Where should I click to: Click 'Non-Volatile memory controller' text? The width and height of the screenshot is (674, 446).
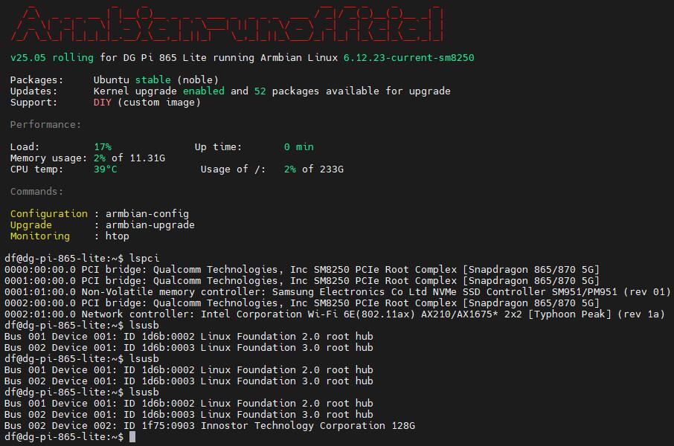(x=174, y=291)
